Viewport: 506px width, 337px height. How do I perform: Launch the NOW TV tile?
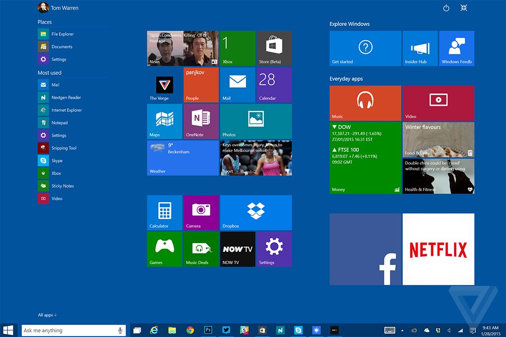[x=238, y=249]
